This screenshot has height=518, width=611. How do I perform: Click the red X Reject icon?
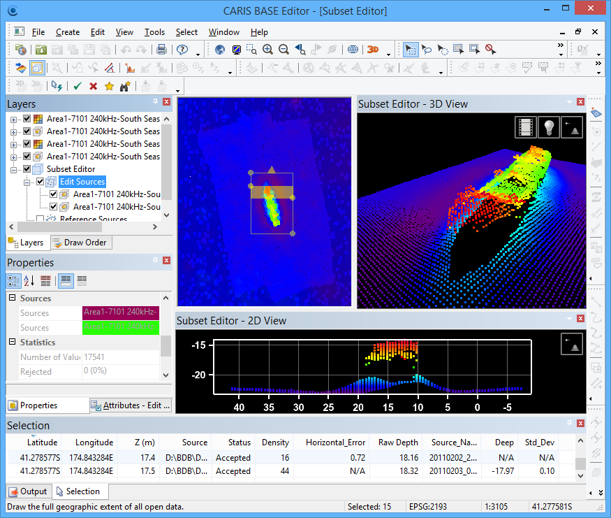click(93, 86)
